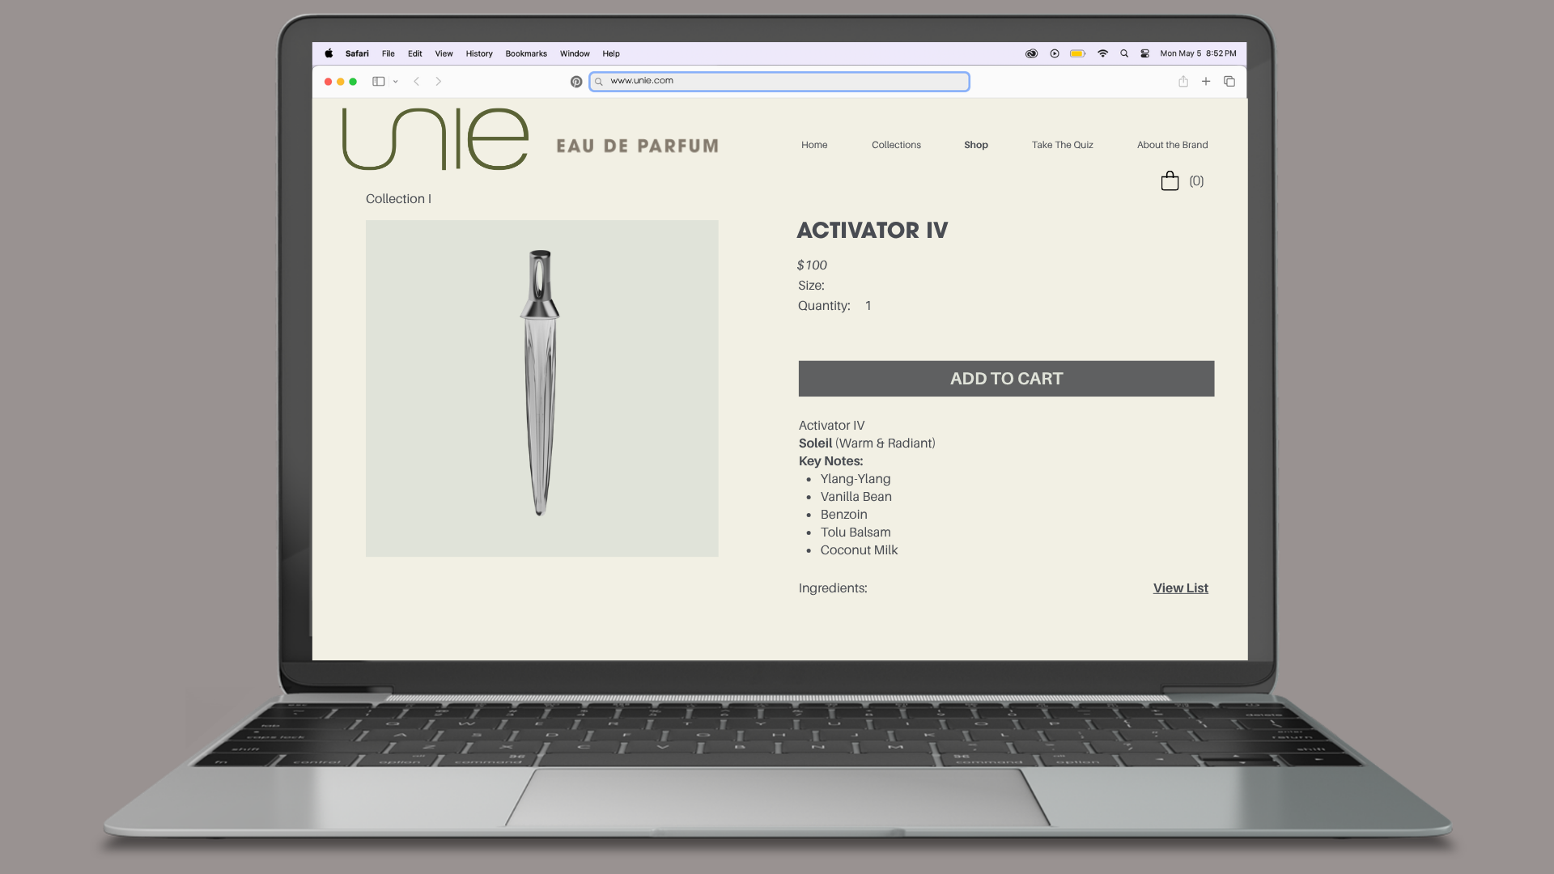Click the Coconut Milk key note
This screenshot has width=1554, height=874.
click(x=859, y=550)
